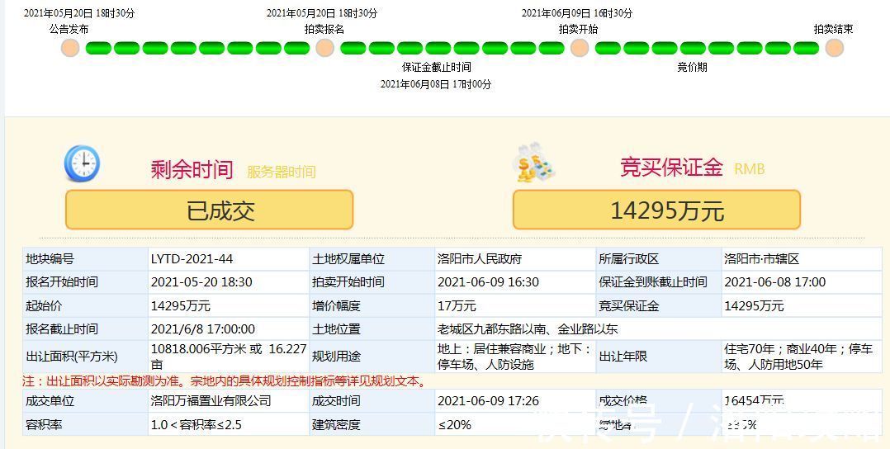
Task: Click the 保证金到账截止时间 label cell
Action: click(659, 282)
